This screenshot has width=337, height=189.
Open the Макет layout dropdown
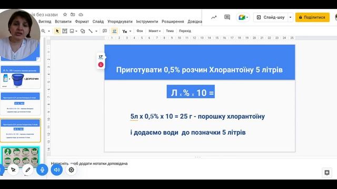click(x=154, y=31)
